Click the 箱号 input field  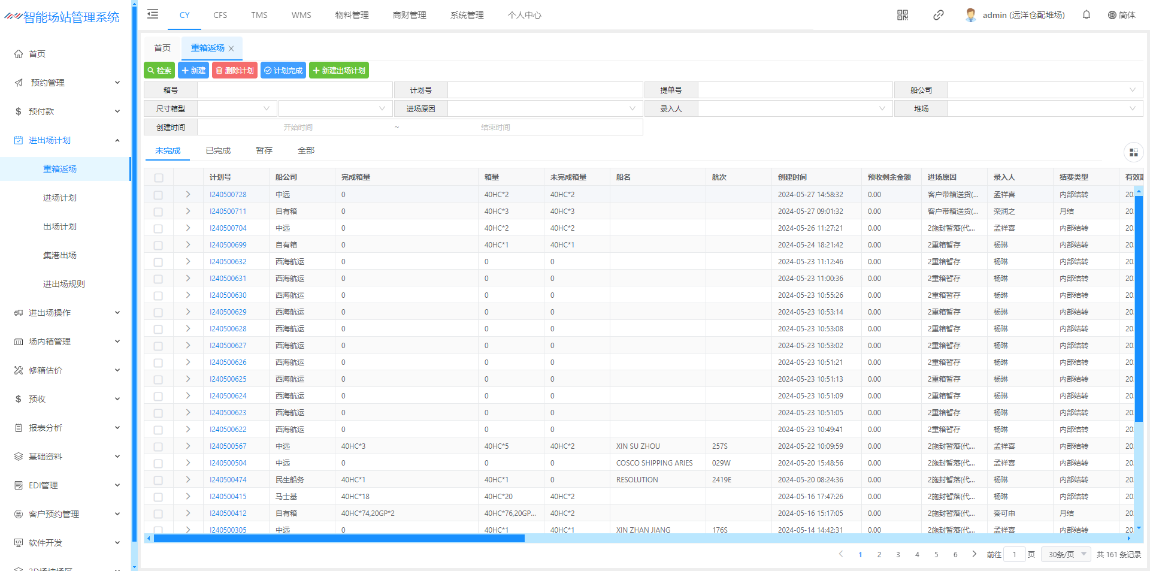(x=295, y=90)
